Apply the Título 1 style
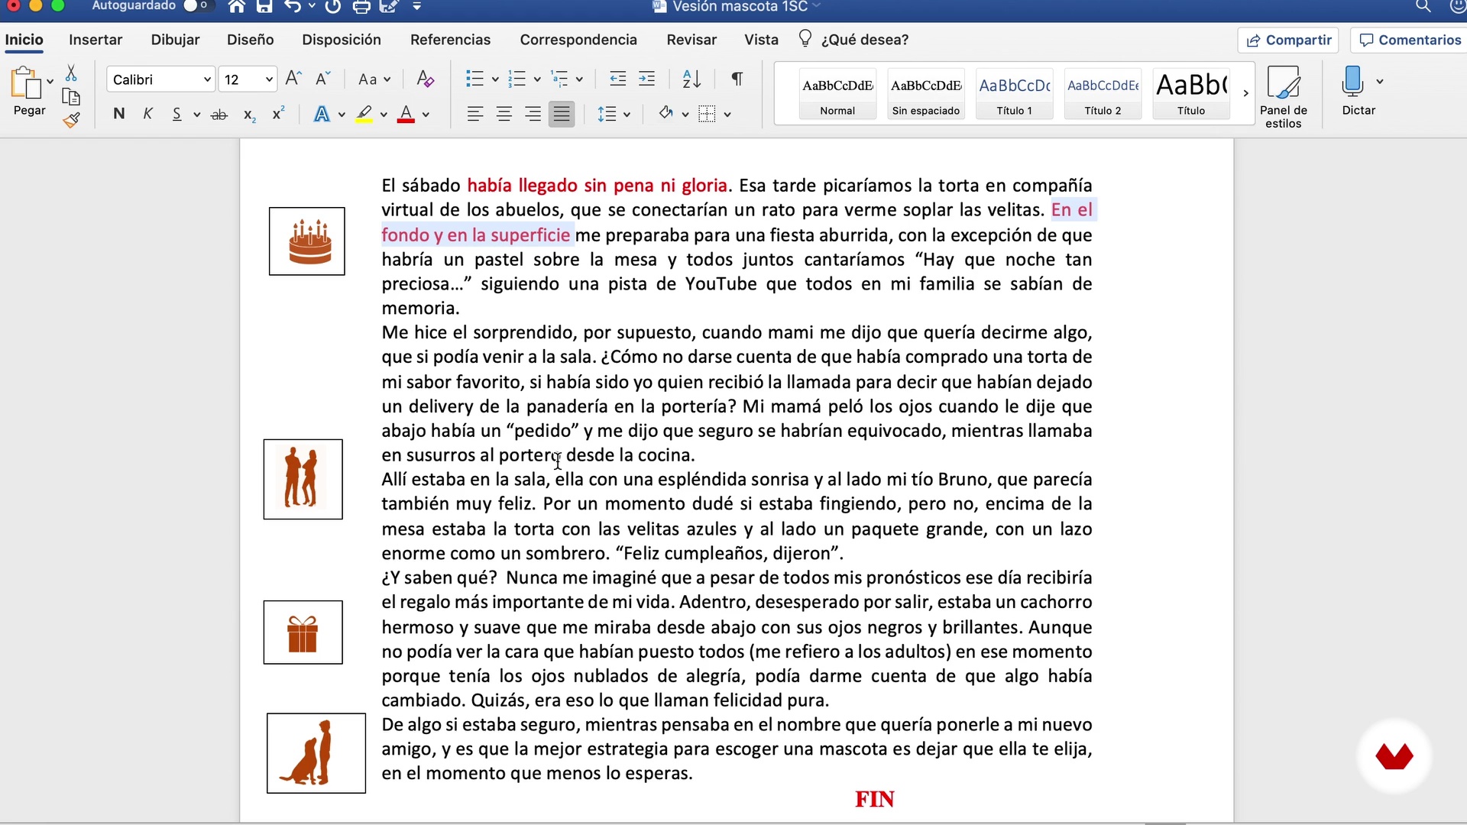This screenshot has height=825, width=1467. pyautogui.click(x=1014, y=94)
